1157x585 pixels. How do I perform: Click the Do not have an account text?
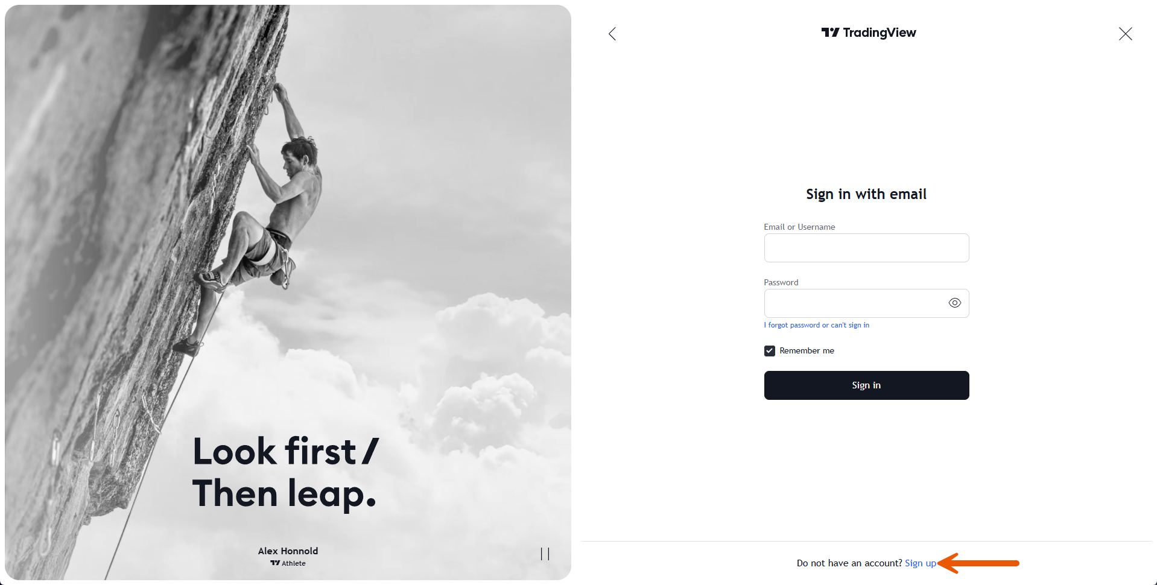(x=849, y=563)
